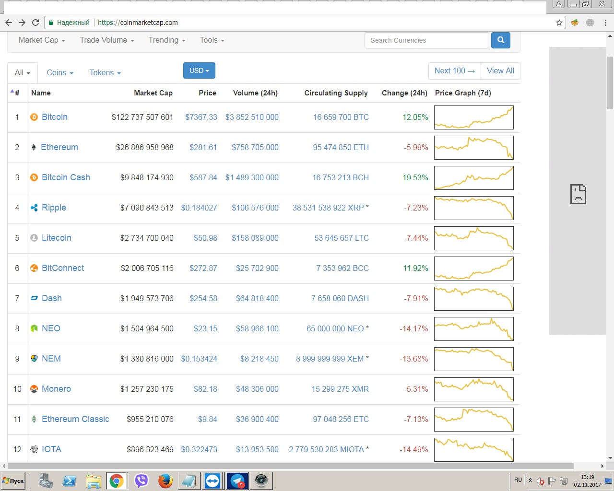The image size is (614, 491).
Task: Sort table by rank number column
Action: pyautogui.click(x=17, y=93)
